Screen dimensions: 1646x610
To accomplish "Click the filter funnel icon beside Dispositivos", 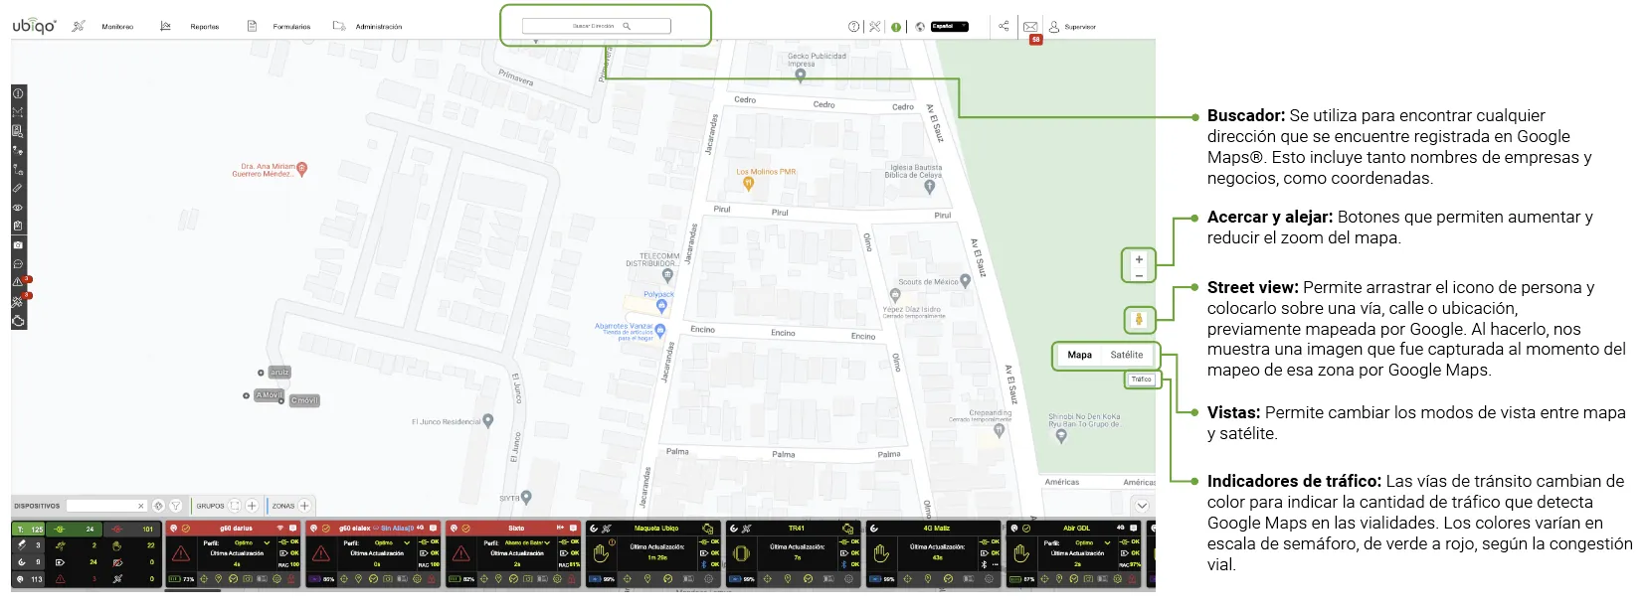I will pyautogui.click(x=176, y=506).
